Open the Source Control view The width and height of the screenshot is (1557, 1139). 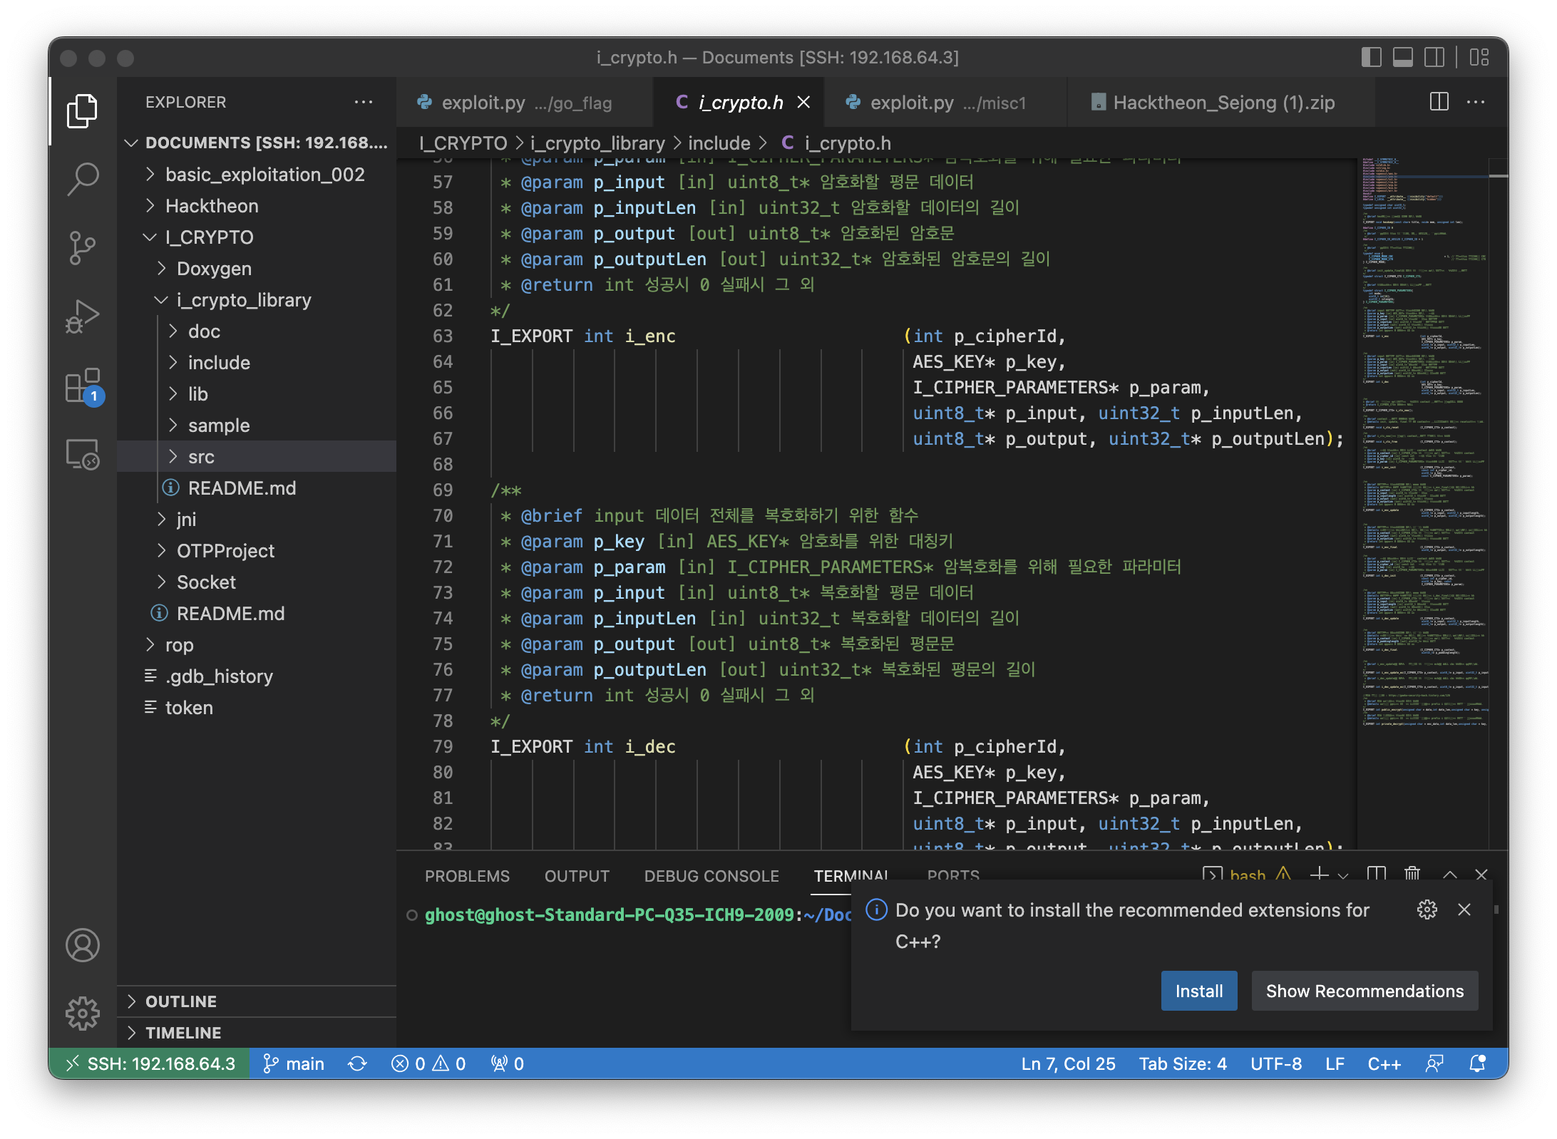point(83,247)
